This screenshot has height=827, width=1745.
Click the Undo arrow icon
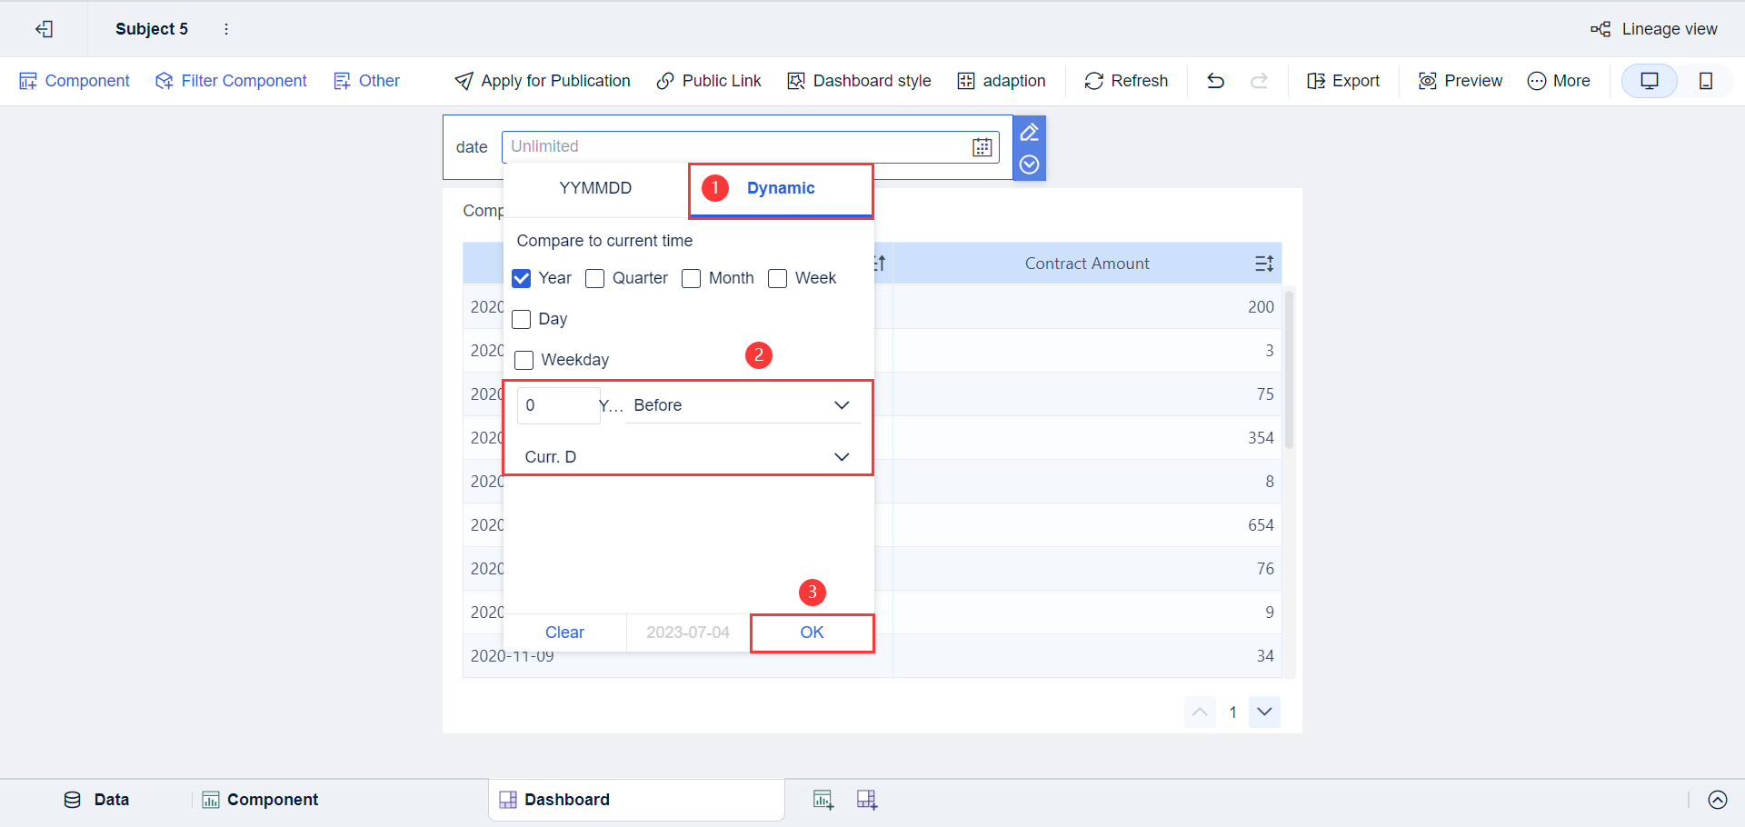[1215, 81]
